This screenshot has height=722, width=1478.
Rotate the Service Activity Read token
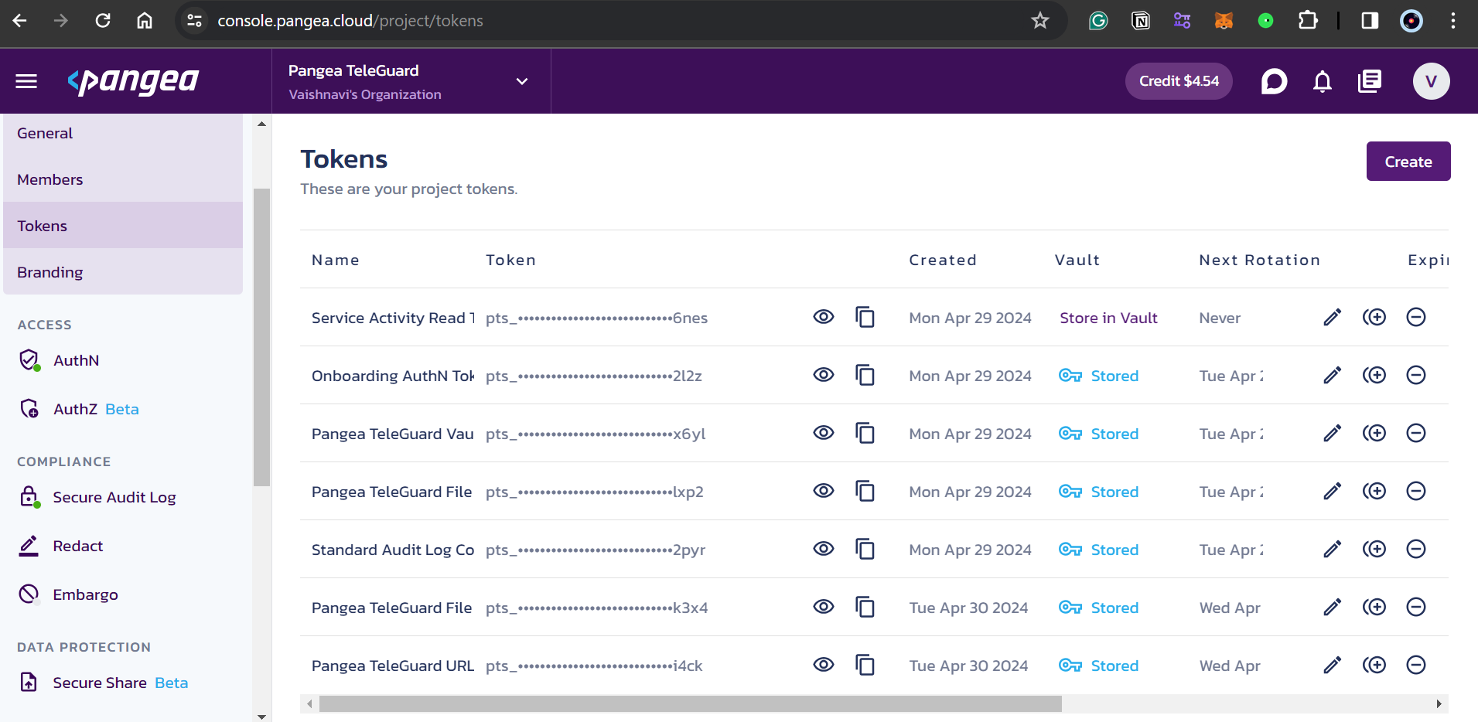(x=1374, y=317)
